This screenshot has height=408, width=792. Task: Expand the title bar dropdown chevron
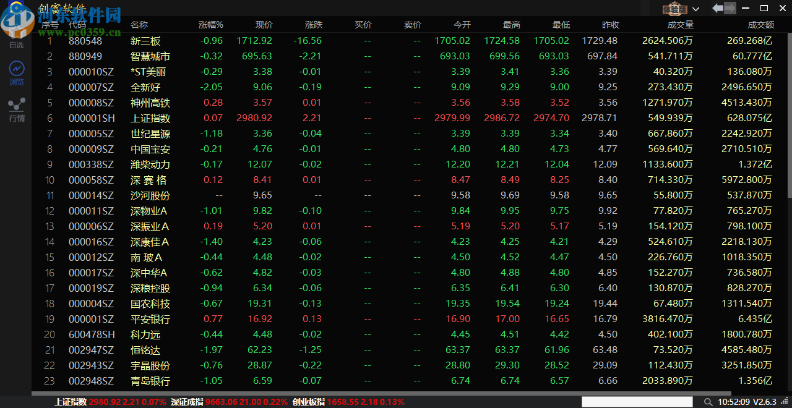(x=696, y=9)
